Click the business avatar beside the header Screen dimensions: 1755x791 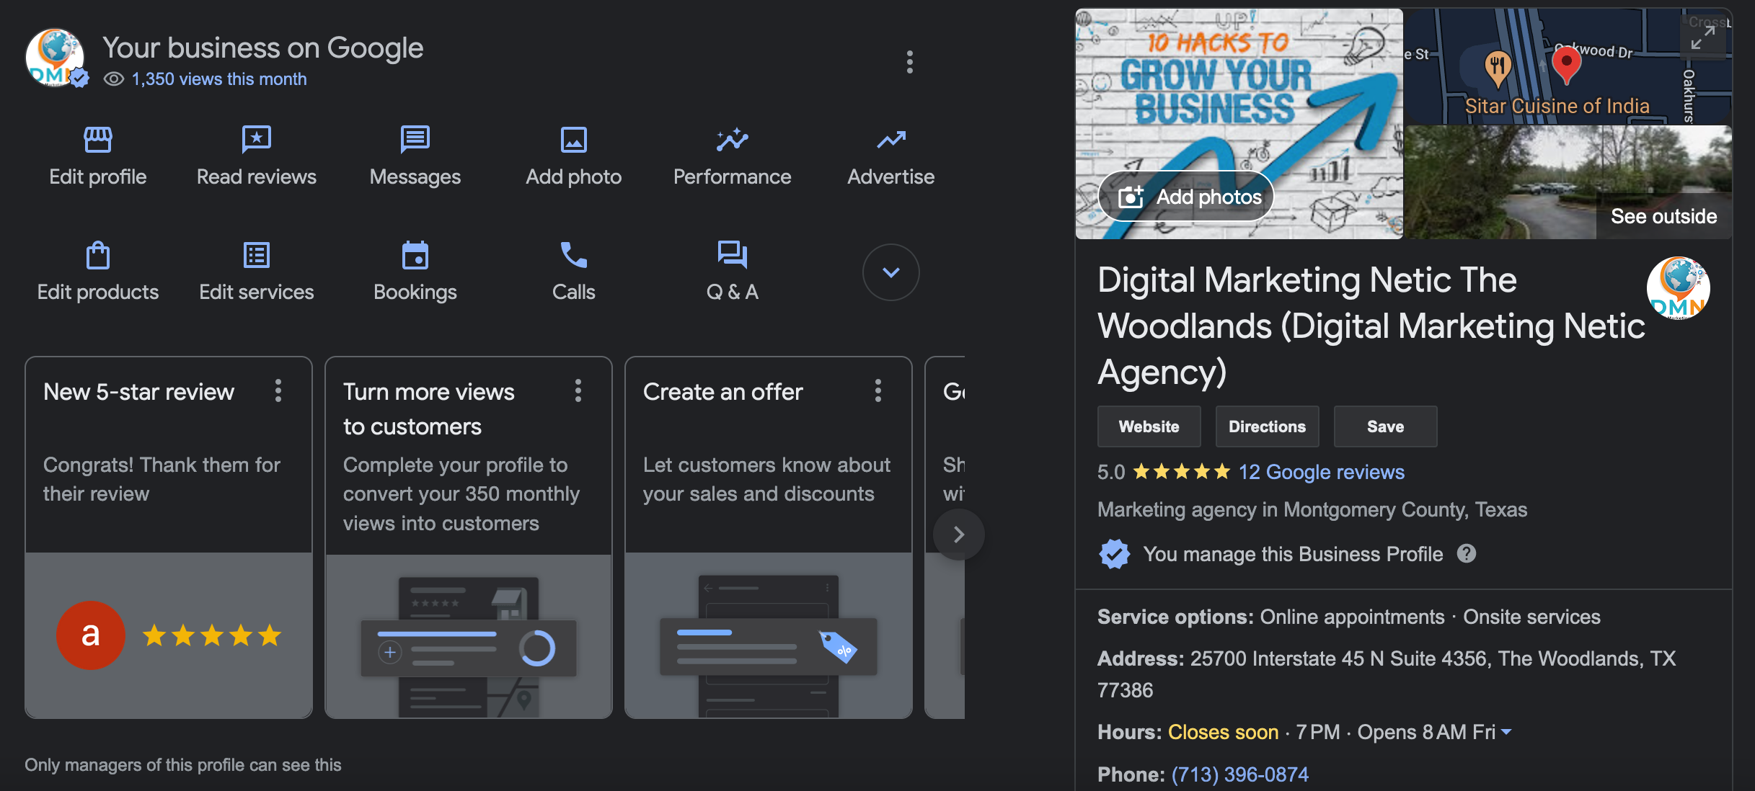coord(56,59)
